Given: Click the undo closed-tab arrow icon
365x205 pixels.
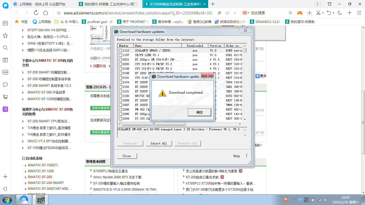Looking at the screenshot, I should 329,13.
